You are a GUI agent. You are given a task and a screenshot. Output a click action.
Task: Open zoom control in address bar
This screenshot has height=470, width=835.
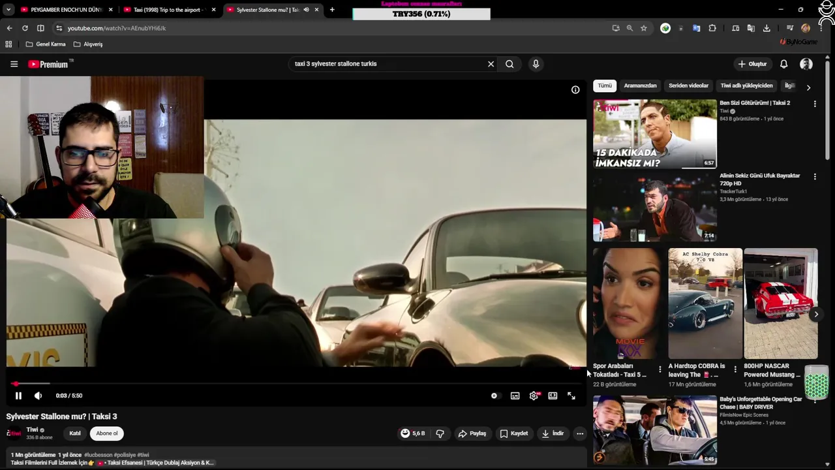click(x=630, y=28)
